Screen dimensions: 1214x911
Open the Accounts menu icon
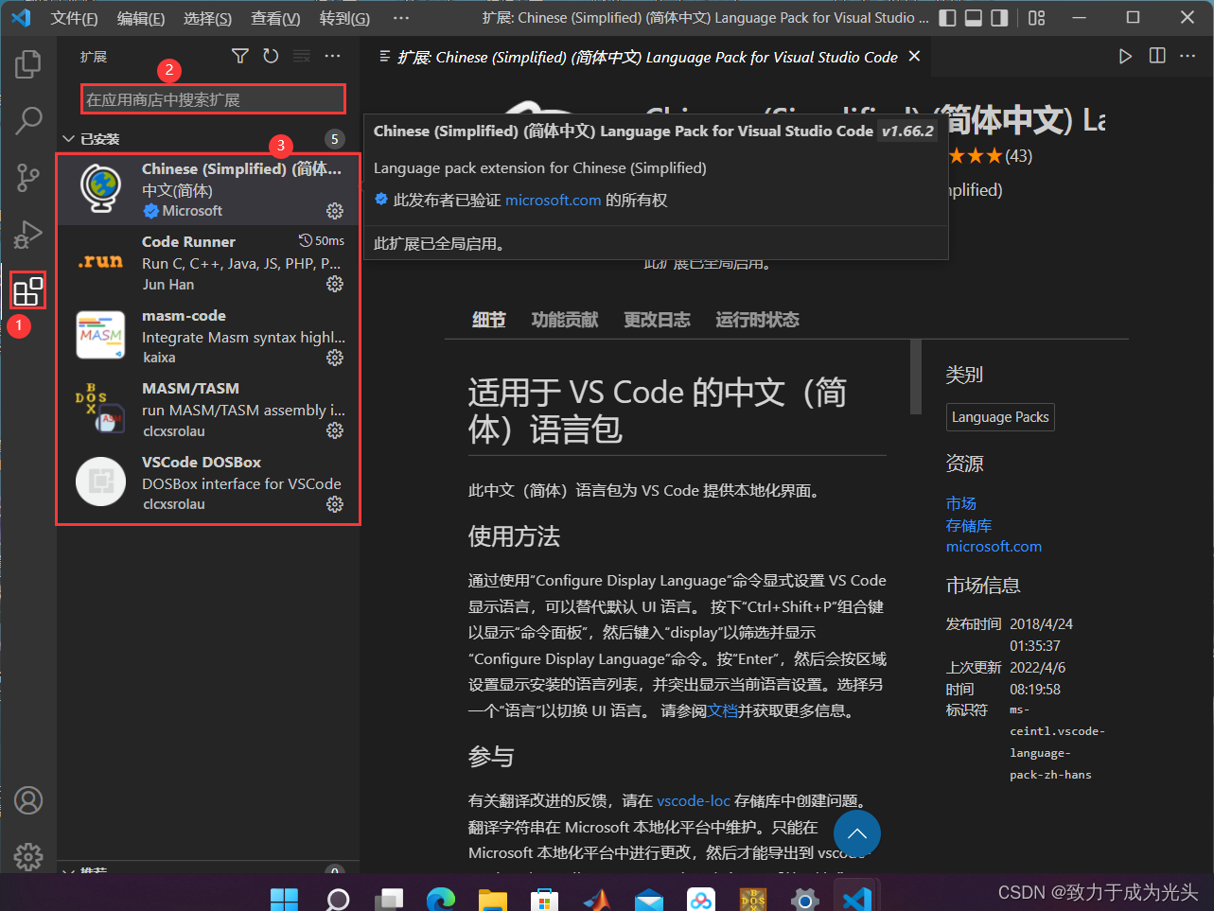(28, 800)
